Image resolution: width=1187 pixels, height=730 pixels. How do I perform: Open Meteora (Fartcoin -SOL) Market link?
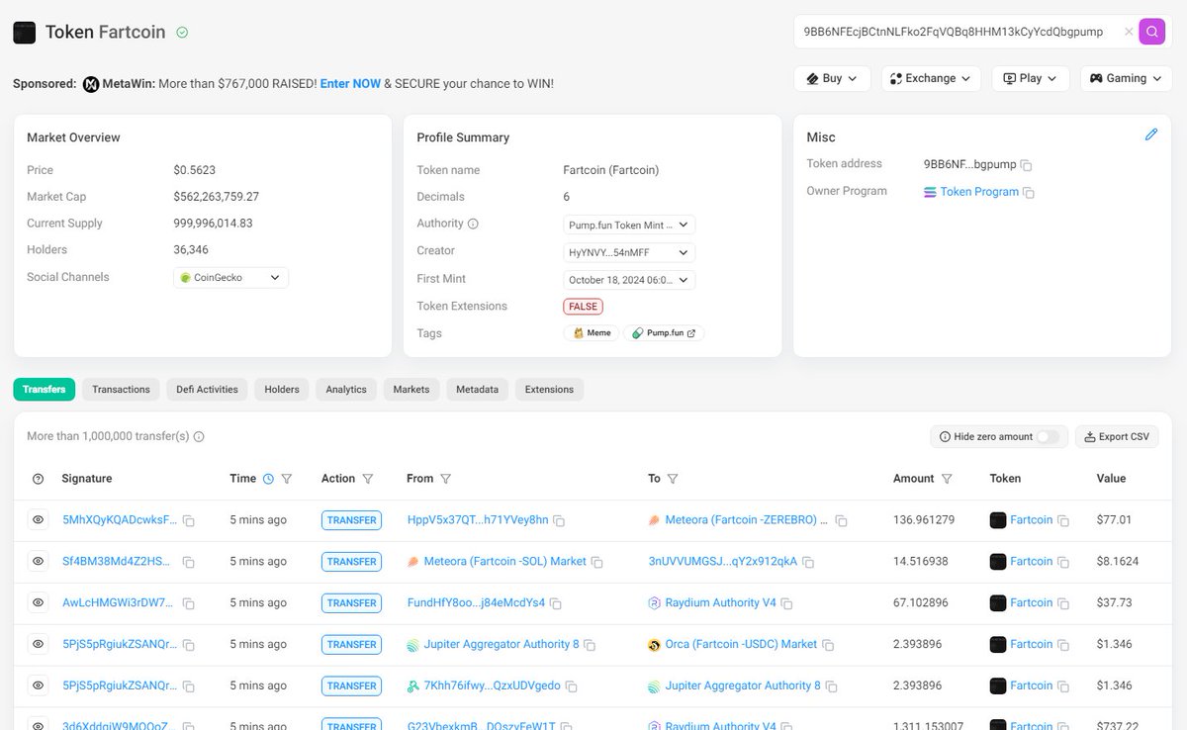pyautogui.click(x=504, y=561)
